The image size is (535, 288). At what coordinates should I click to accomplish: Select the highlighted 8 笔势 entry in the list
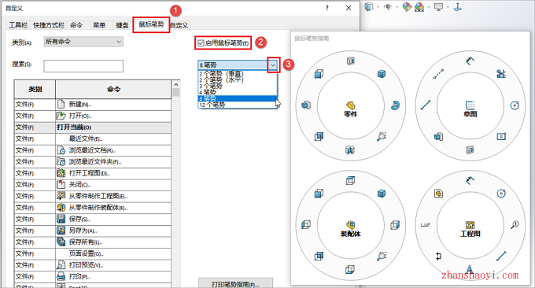point(238,98)
